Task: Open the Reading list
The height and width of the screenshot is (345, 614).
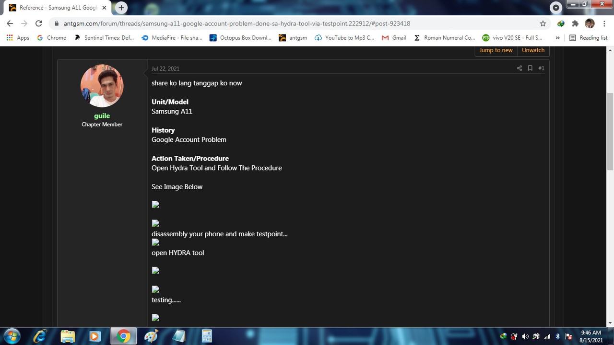Action: tap(589, 38)
